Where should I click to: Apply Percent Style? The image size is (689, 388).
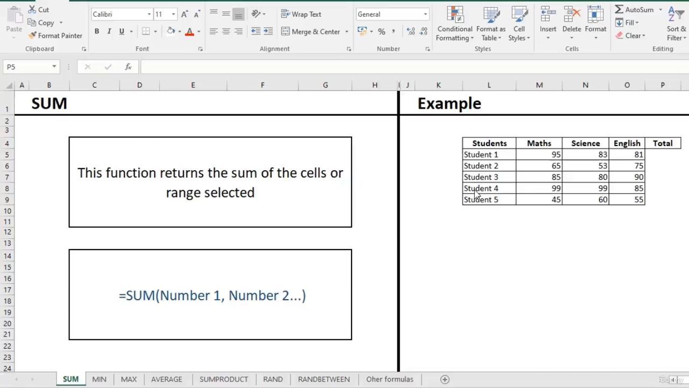click(x=382, y=31)
